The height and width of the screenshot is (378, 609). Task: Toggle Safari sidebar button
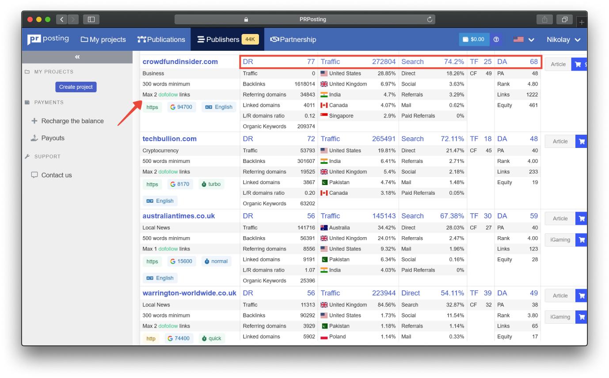point(91,19)
